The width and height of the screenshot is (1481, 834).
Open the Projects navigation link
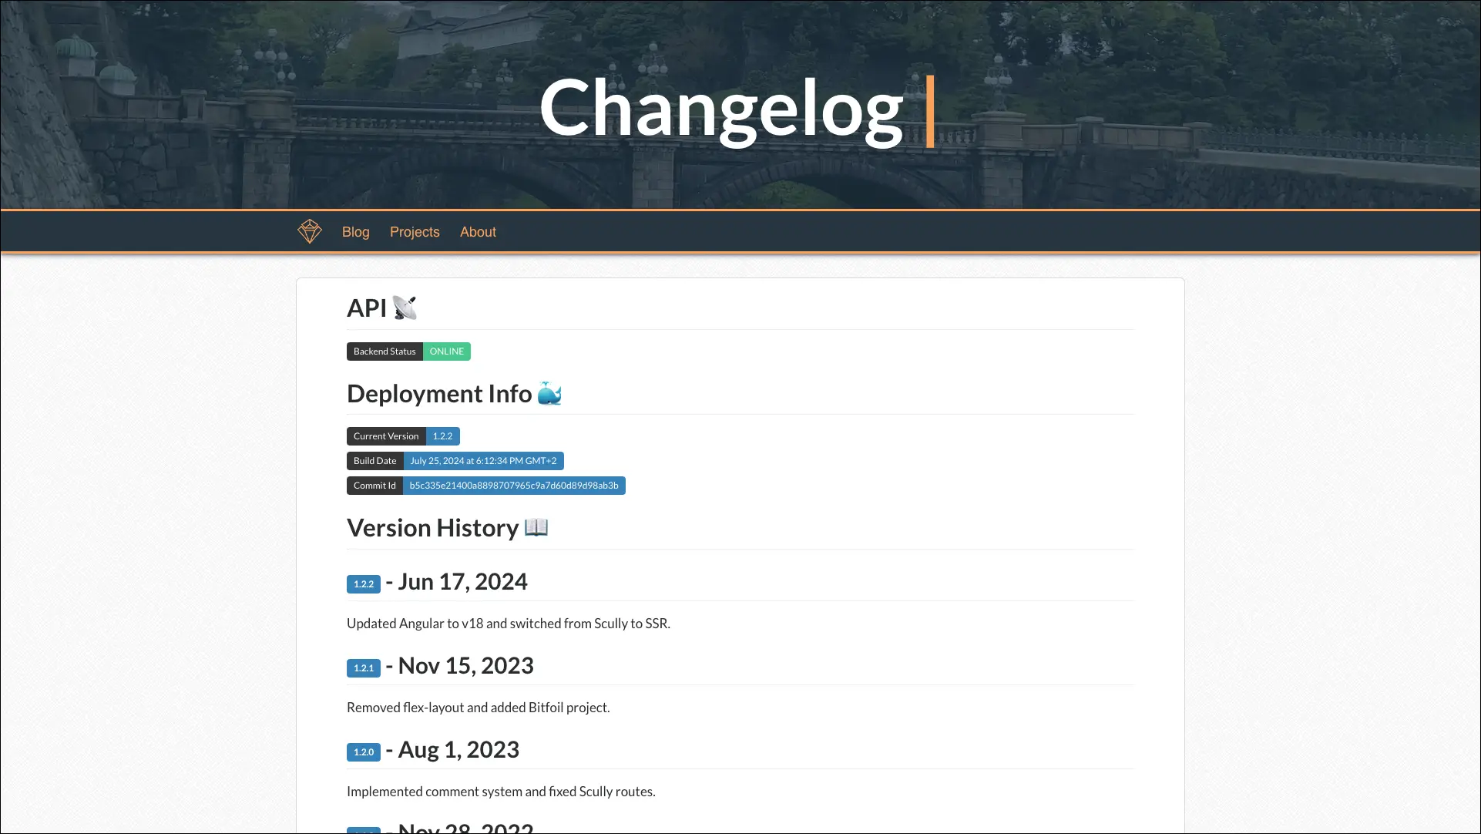click(x=415, y=232)
